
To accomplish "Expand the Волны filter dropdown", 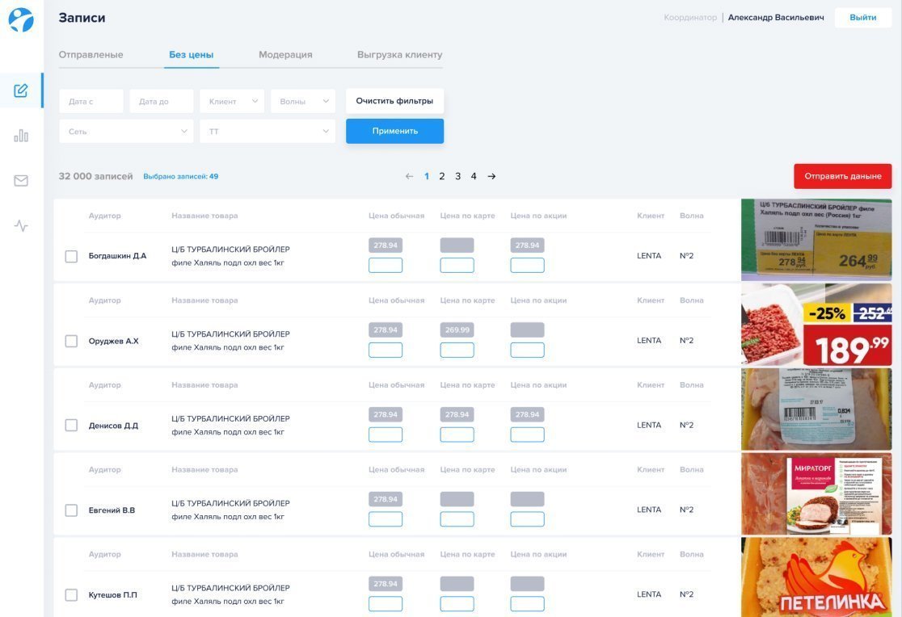I will 303,101.
